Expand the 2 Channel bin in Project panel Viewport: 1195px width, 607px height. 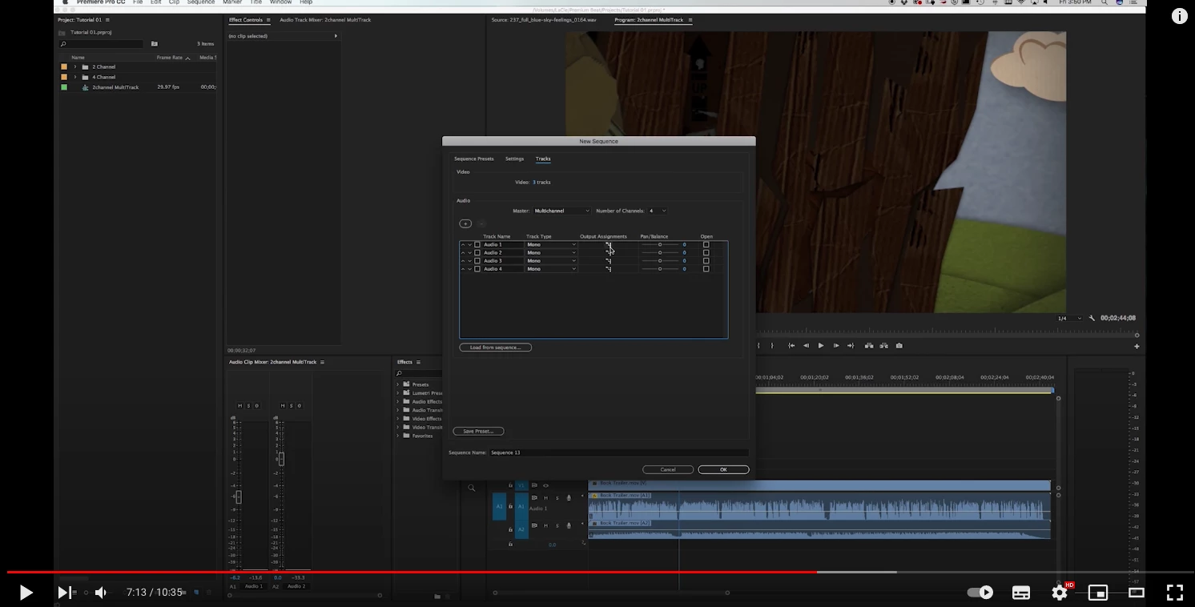75,66
